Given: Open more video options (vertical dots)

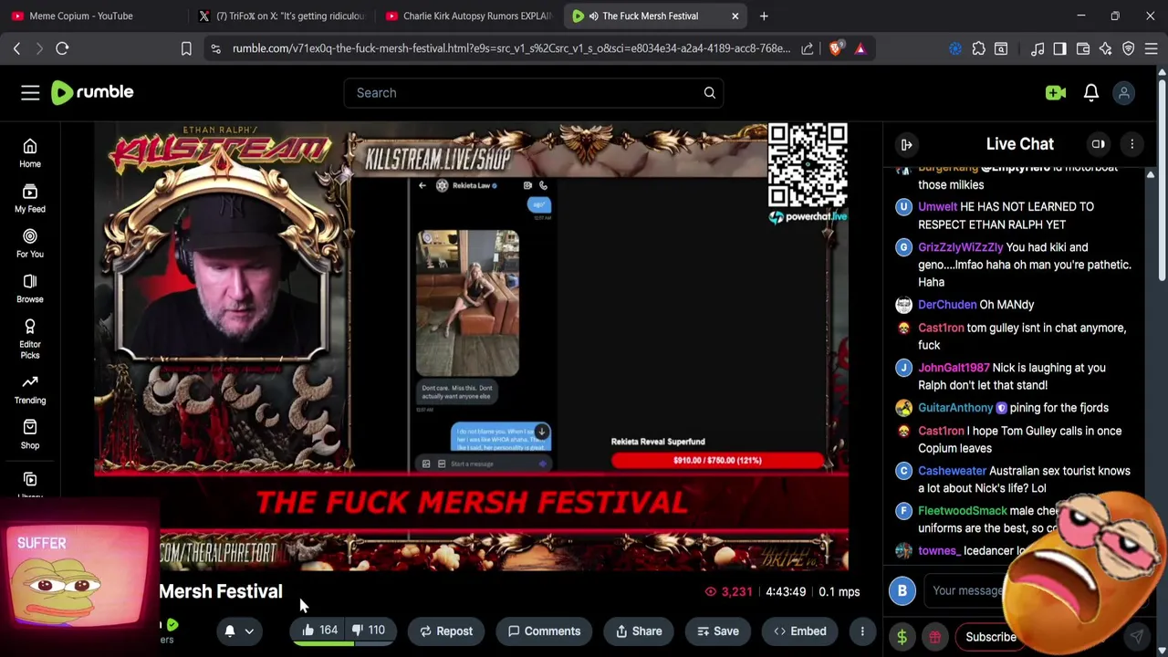Looking at the screenshot, I should pyautogui.click(x=862, y=631).
